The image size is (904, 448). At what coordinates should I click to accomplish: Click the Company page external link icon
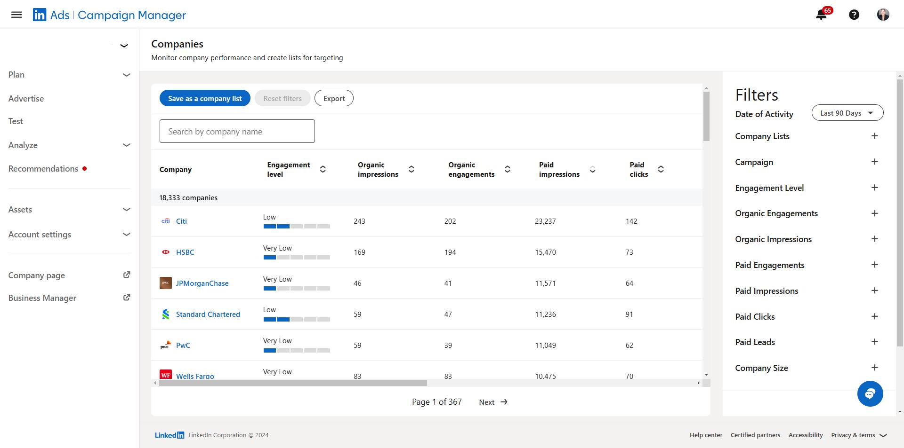coord(126,275)
